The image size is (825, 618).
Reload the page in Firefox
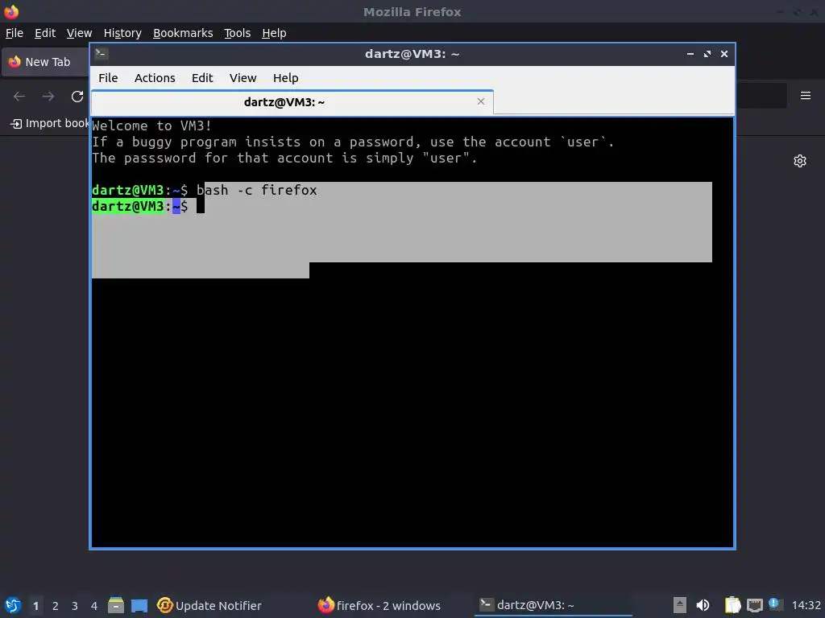tap(77, 97)
